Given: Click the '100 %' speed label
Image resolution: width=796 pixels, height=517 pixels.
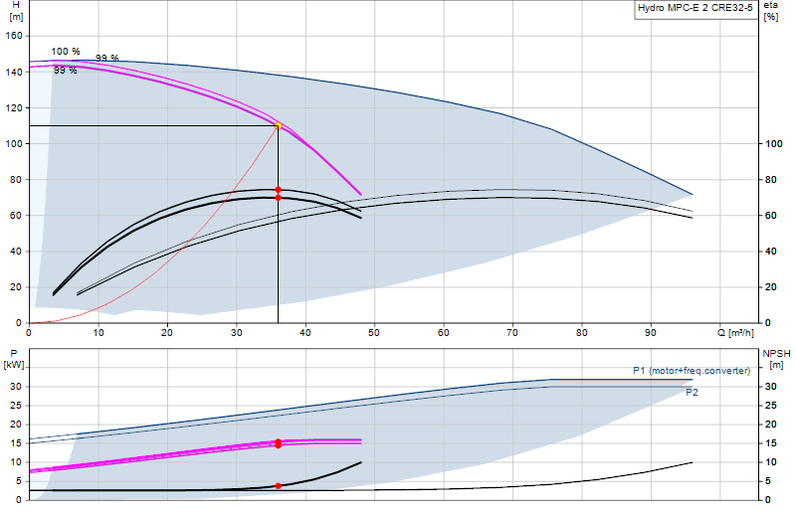Looking at the screenshot, I should pos(66,52).
